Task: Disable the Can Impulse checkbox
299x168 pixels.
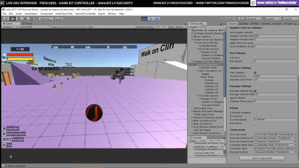Action: (255, 73)
